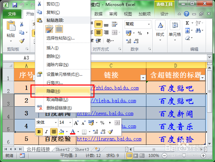Click the Excel Help question mark
The width and height of the screenshot is (215, 162).
[x=187, y=14]
